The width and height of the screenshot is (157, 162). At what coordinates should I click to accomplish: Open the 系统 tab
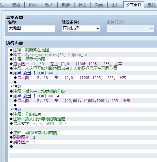(151, 5)
